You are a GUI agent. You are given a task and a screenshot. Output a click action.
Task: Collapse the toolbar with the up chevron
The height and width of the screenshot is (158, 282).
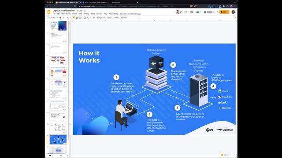coord(235,18)
